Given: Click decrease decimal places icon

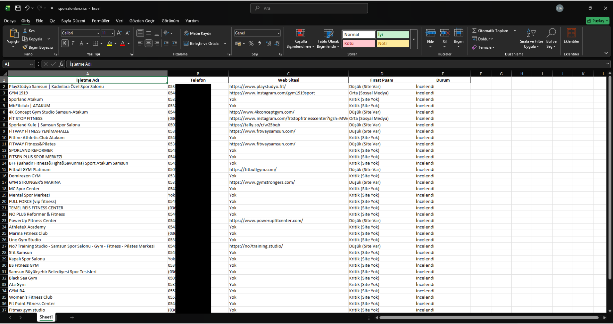Looking at the screenshot, I should pyautogui.click(x=277, y=43).
